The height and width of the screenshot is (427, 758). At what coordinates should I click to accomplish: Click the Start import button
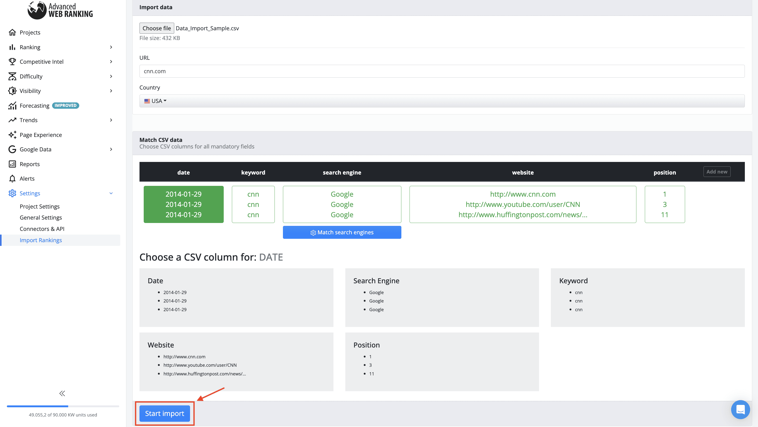click(164, 414)
